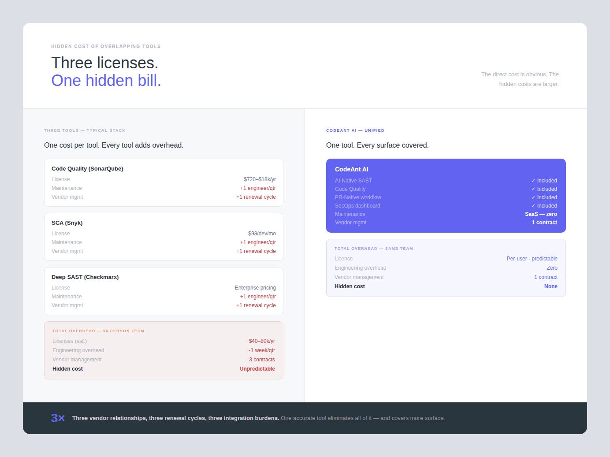Click SonarQube's '+1 renewal cycle' value
This screenshot has height=457, width=610.
pos(256,197)
